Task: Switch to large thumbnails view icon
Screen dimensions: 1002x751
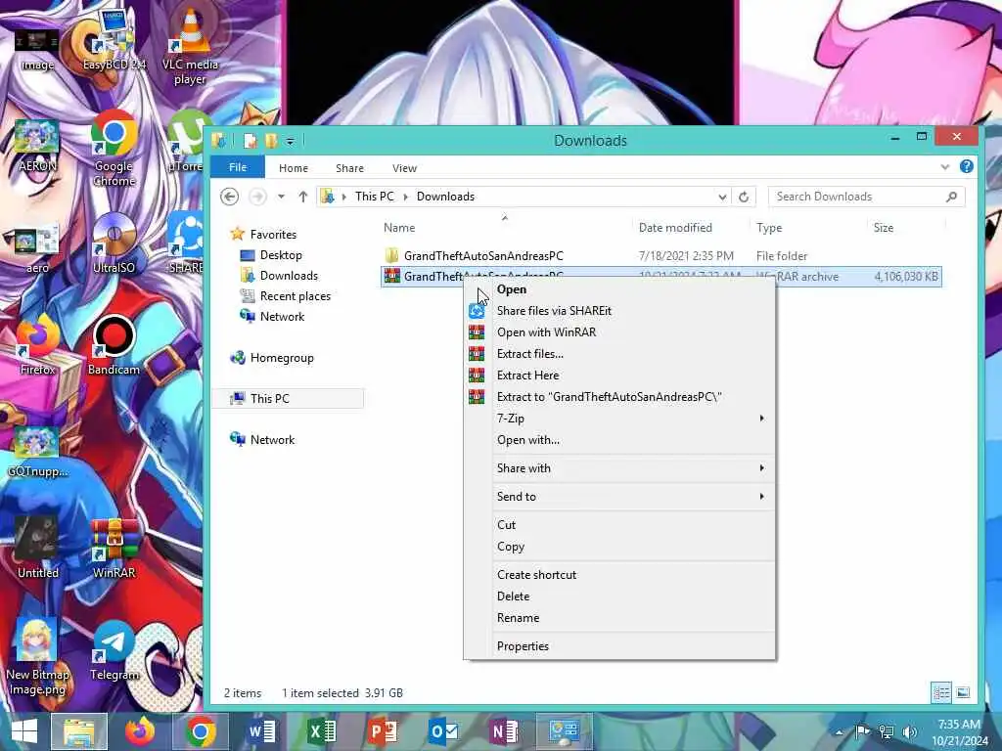Action: (963, 693)
